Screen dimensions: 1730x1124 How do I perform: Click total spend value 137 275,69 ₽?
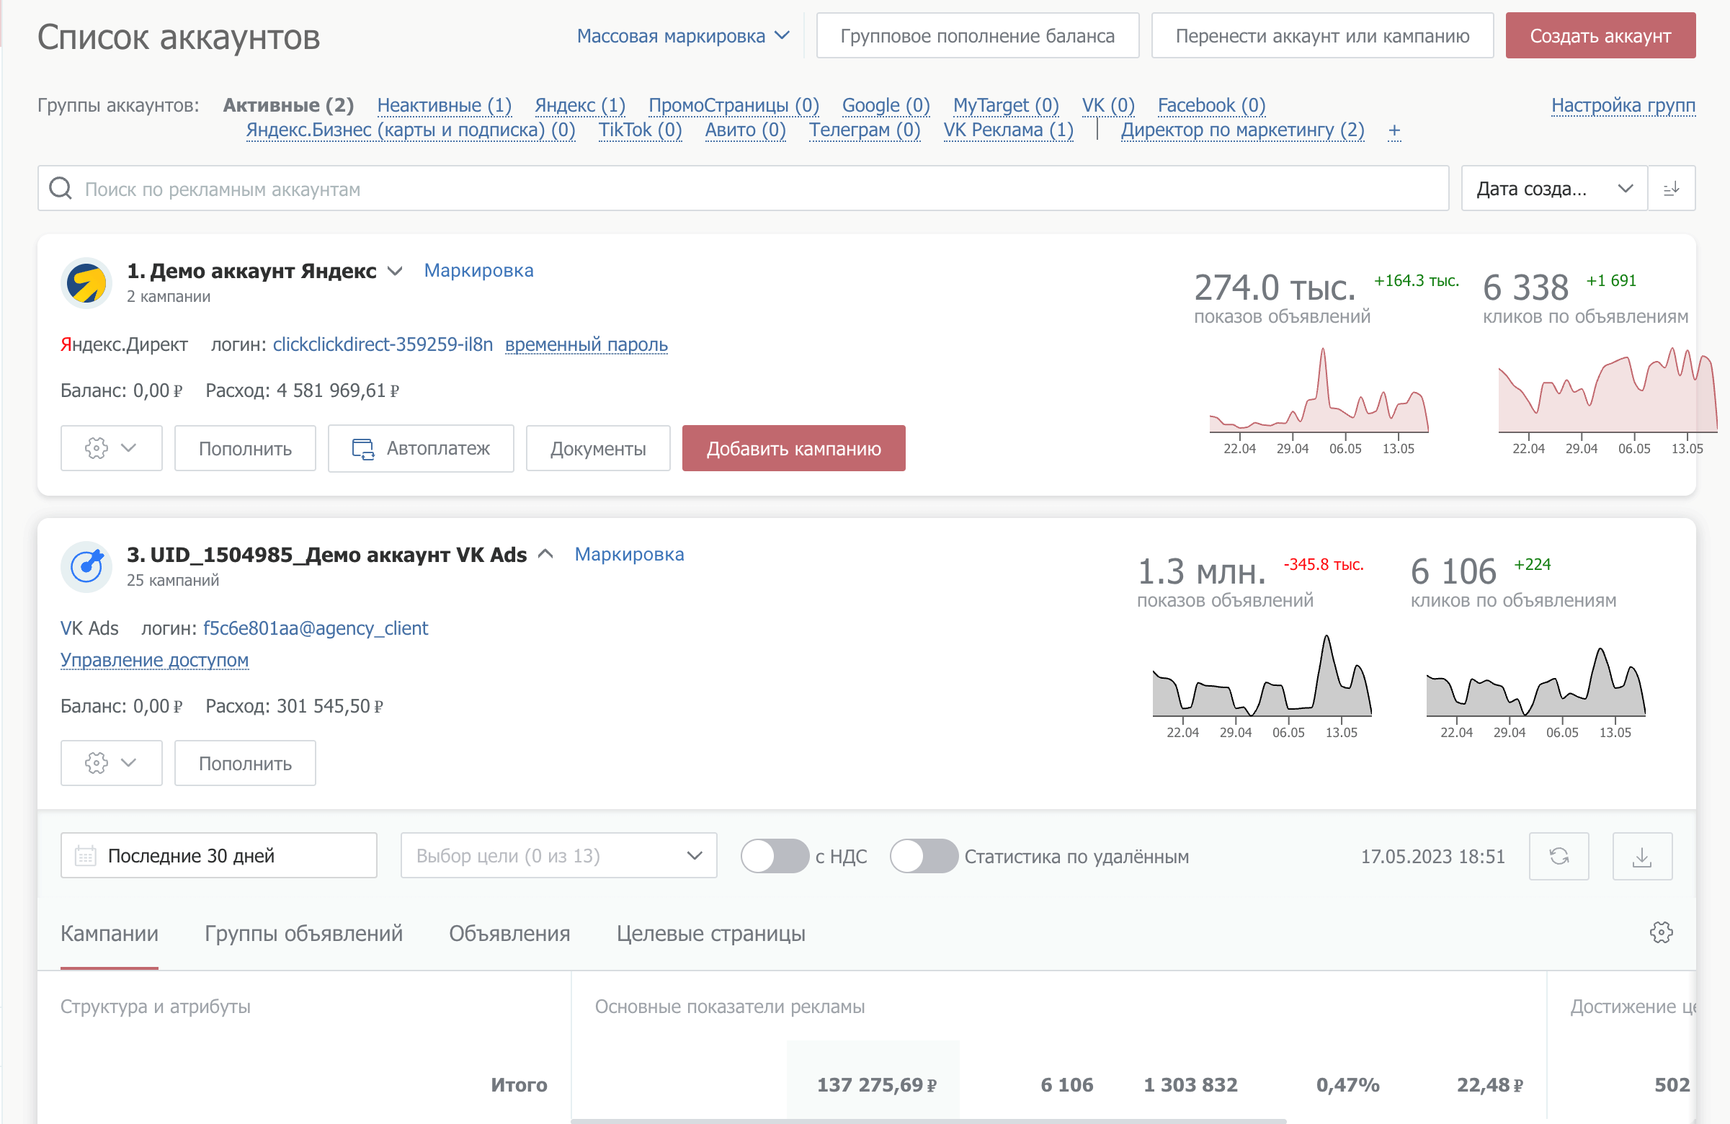[x=877, y=1085]
